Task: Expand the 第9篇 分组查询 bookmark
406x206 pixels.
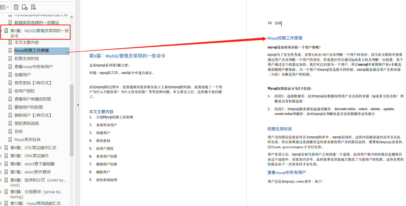Action: 1,192
